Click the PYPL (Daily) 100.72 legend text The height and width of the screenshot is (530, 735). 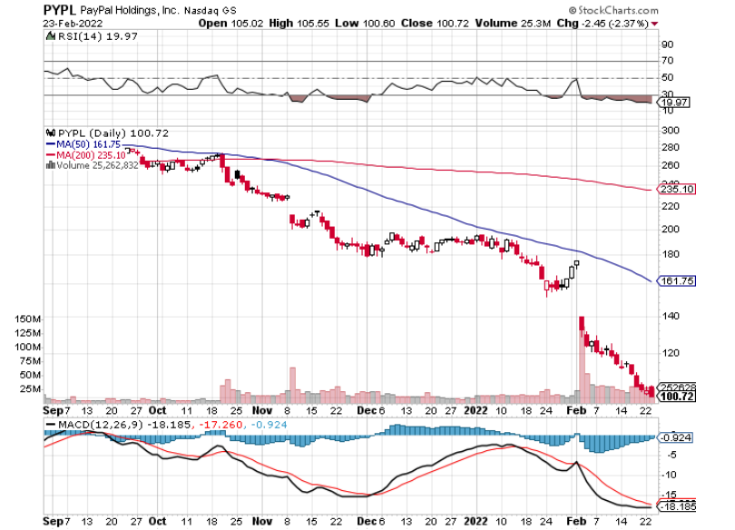[x=113, y=133]
